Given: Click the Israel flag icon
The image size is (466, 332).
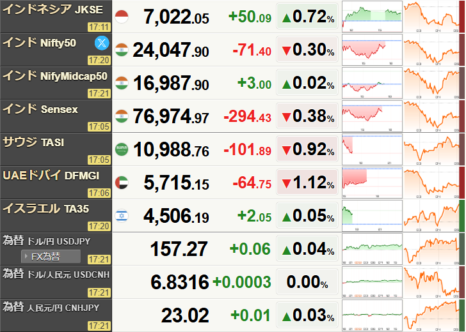Looking at the screenshot, I should pyautogui.click(x=122, y=216).
